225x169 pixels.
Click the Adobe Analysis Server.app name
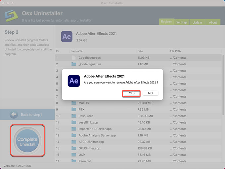click(x=97, y=136)
